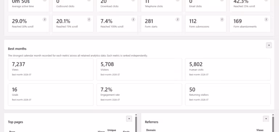
Task: Click the 112 Form submissions value
Action: (x=193, y=21)
